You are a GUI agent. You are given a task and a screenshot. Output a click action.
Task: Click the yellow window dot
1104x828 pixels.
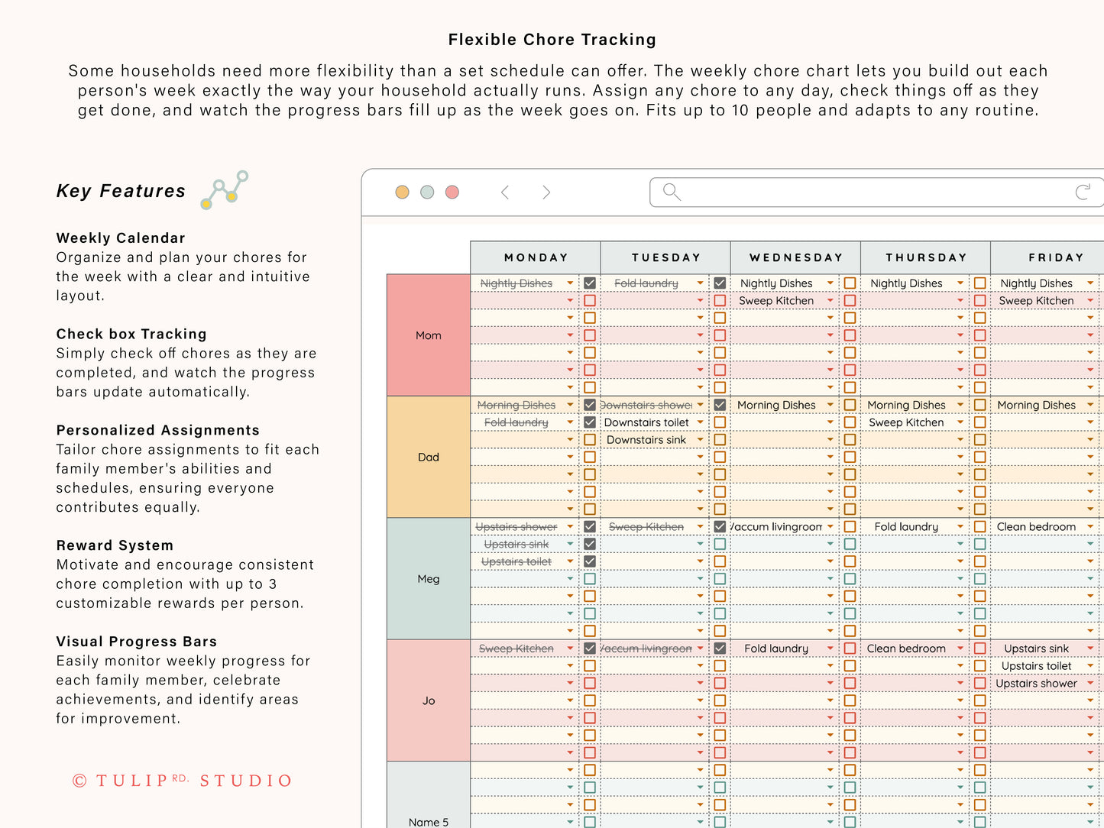[403, 192]
